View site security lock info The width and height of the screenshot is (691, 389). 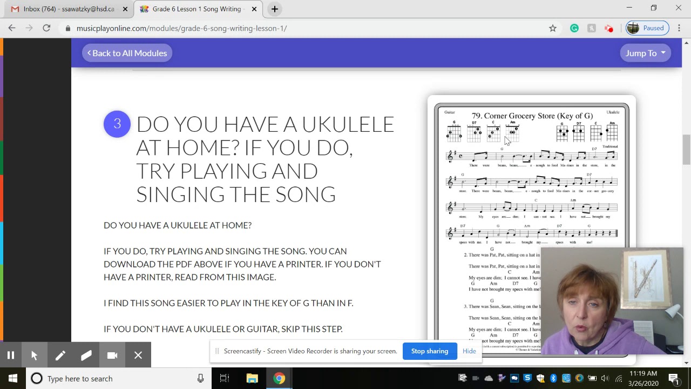[68, 28]
